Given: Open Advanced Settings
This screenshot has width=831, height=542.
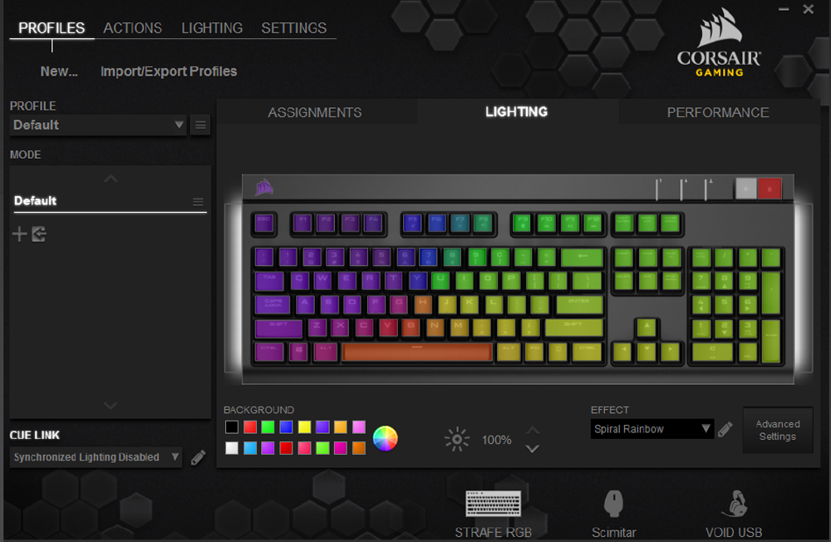Looking at the screenshot, I should pos(778,430).
